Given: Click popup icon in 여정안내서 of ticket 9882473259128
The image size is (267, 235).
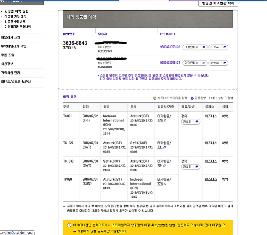Looking at the screenshot, I should click(204, 47).
